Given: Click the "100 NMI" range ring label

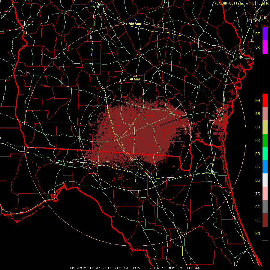Looking at the screenshot, I should click(135, 24).
